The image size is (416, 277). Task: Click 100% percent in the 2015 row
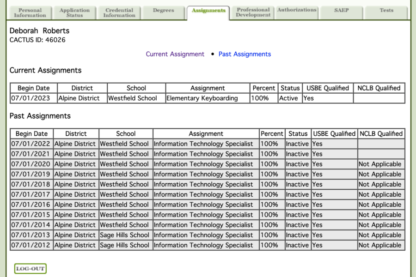[x=272, y=215]
